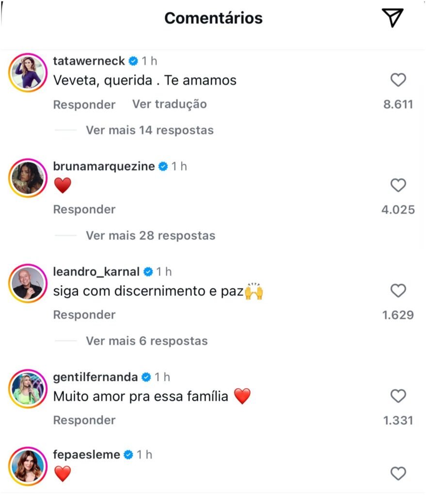Reply to brunamarquezine's comment
The image size is (426, 497).
tap(84, 210)
